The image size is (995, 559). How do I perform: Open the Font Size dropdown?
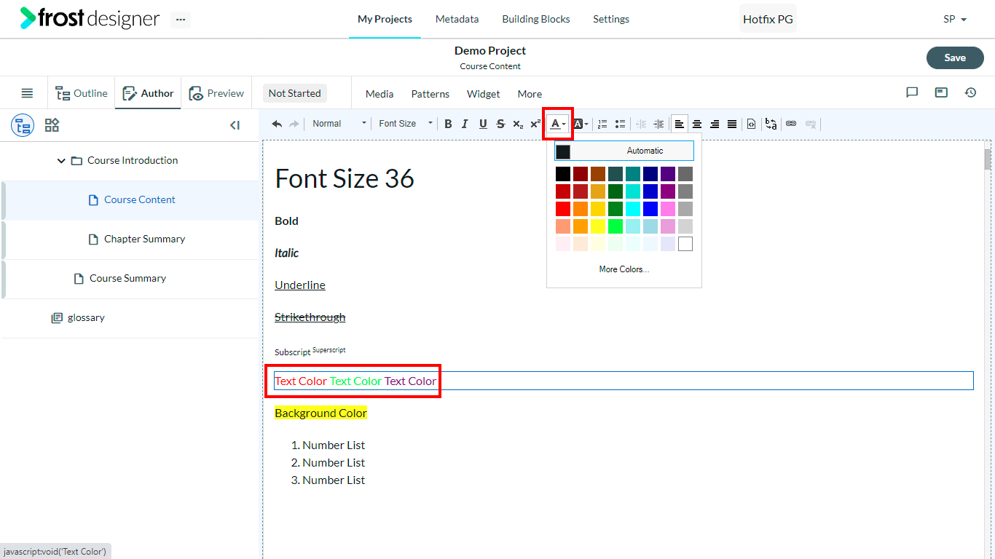[406, 124]
